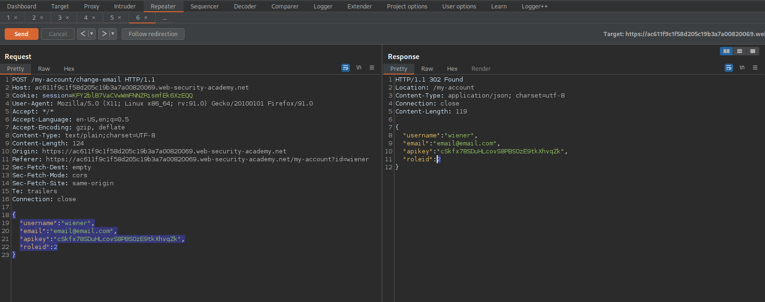The image size is (765, 302).
Task: Close Repeater tab 5
Action: point(119,18)
